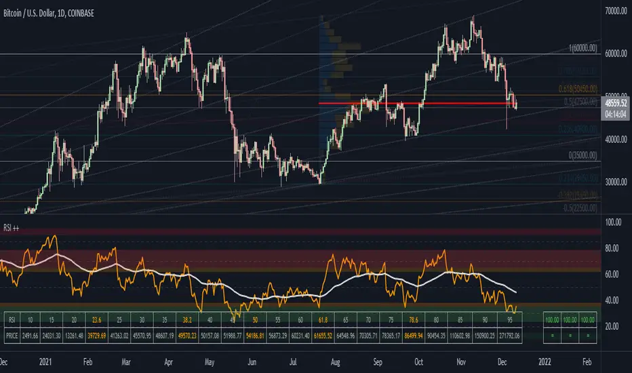The width and height of the screenshot is (632, 373).
Task: Click the price cell 51988.77
Action: coord(233,336)
